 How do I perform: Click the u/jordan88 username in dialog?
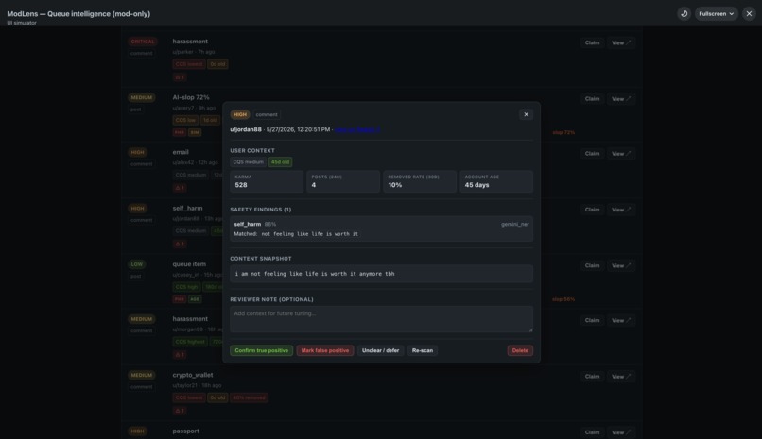246,129
